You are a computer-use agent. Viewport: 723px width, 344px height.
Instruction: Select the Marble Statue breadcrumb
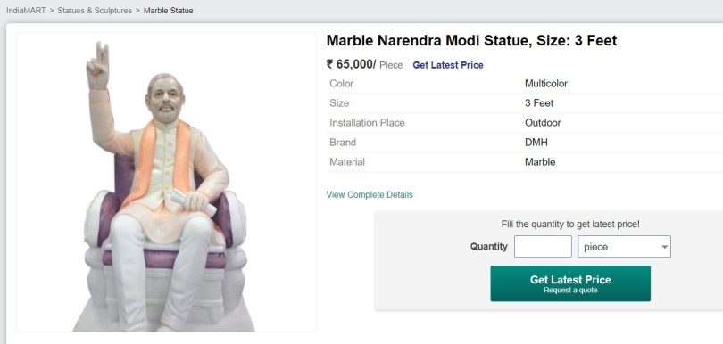pos(169,10)
